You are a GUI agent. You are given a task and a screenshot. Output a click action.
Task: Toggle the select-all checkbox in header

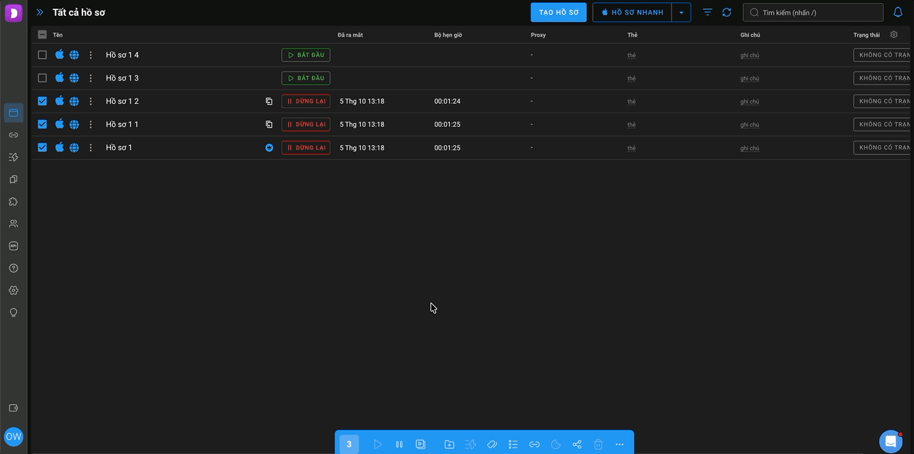(x=43, y=35)
